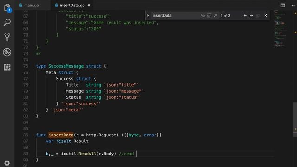This screenshot has width=297, height=167.
Task: Click the highlighted insertData function name
Action: click(x=61, y=135)
